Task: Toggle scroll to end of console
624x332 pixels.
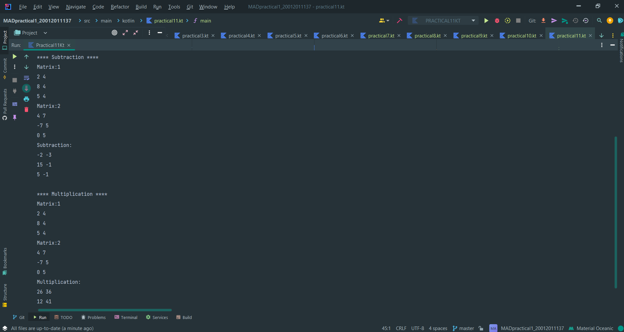Action: click(26, 88)
